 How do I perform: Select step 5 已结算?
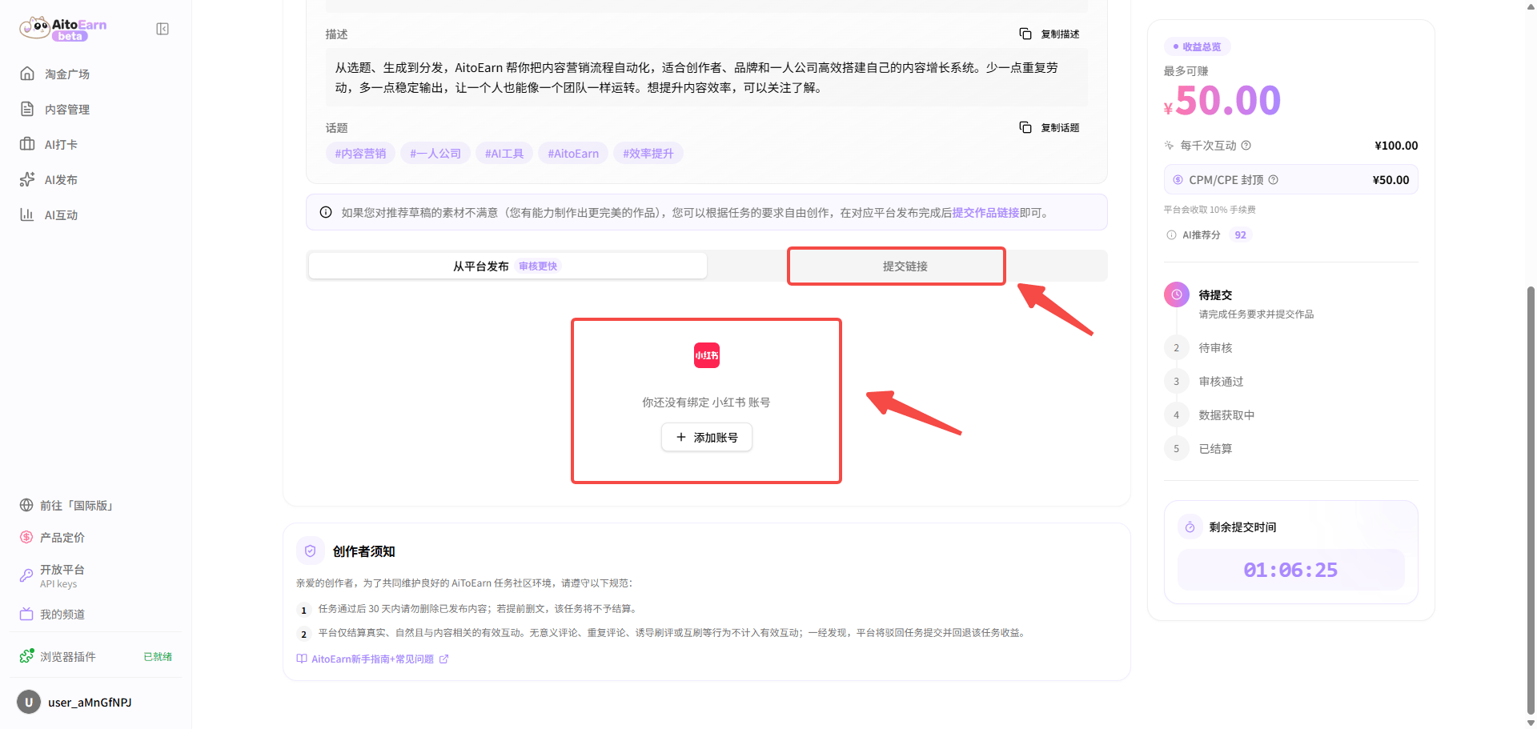pyautogui.click(x=1215, y=448)
